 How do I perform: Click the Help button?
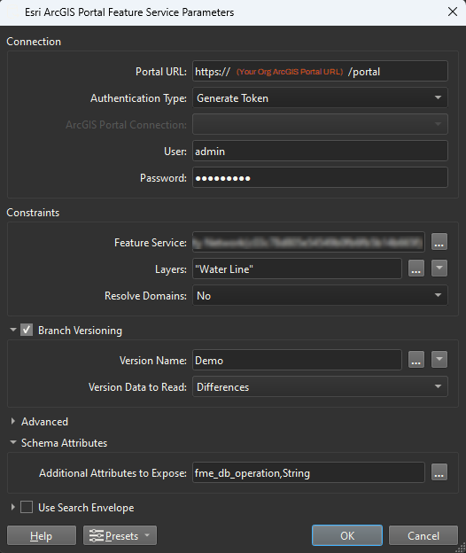tap(42, 535)
